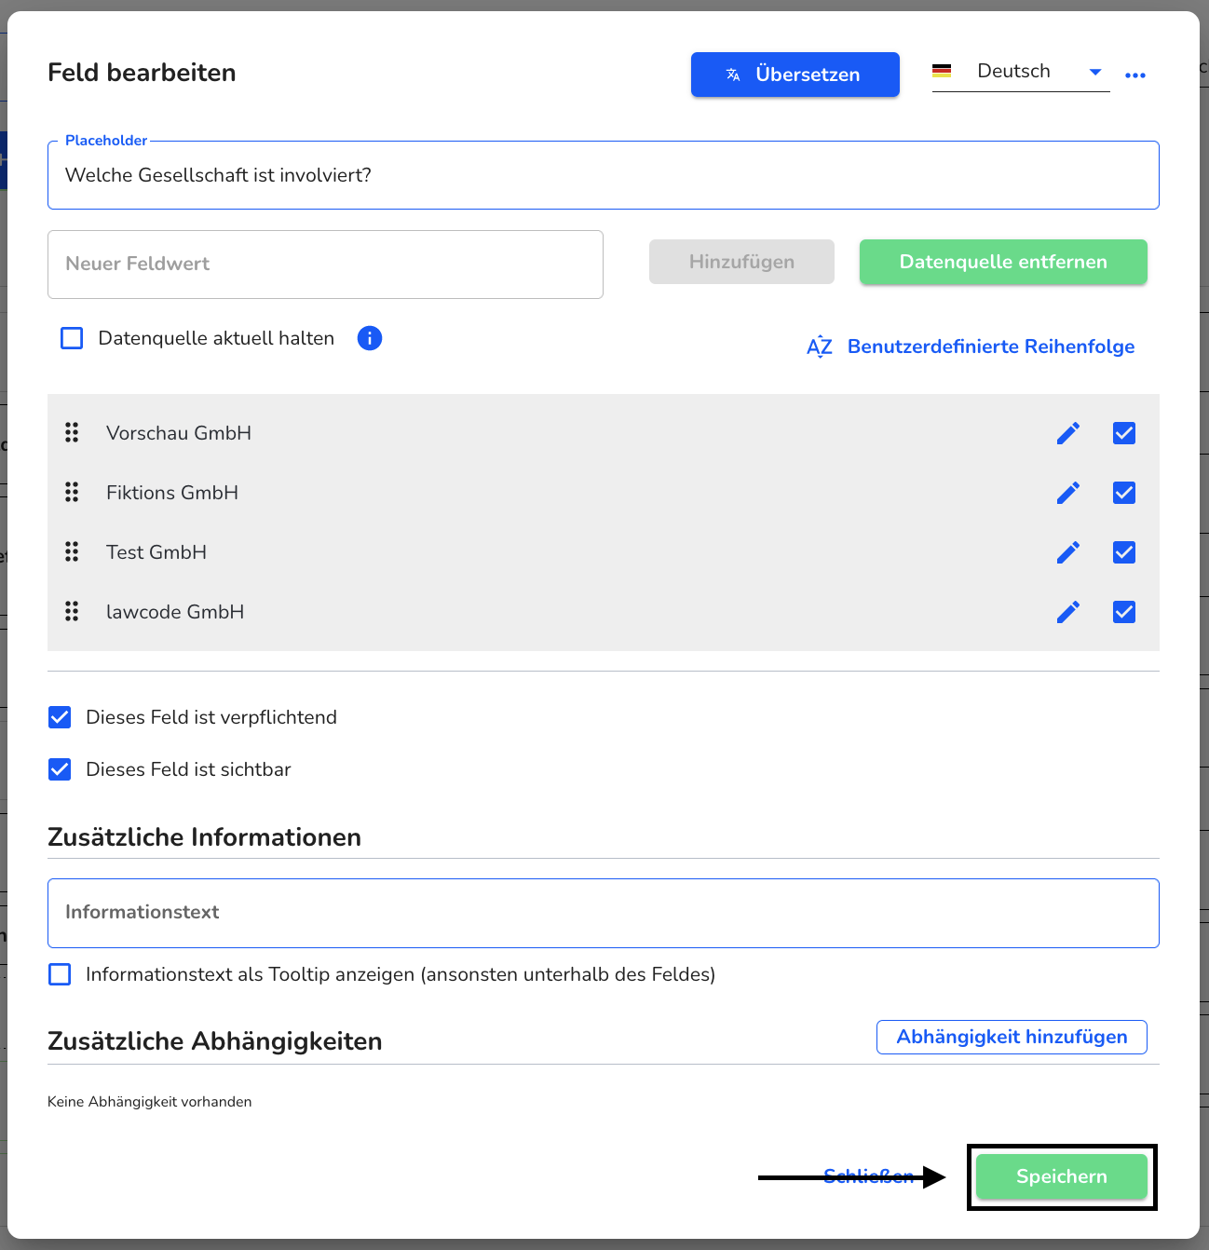Click the AZ sort icon
The image size is (1209, 1250).
pos(820,346)
